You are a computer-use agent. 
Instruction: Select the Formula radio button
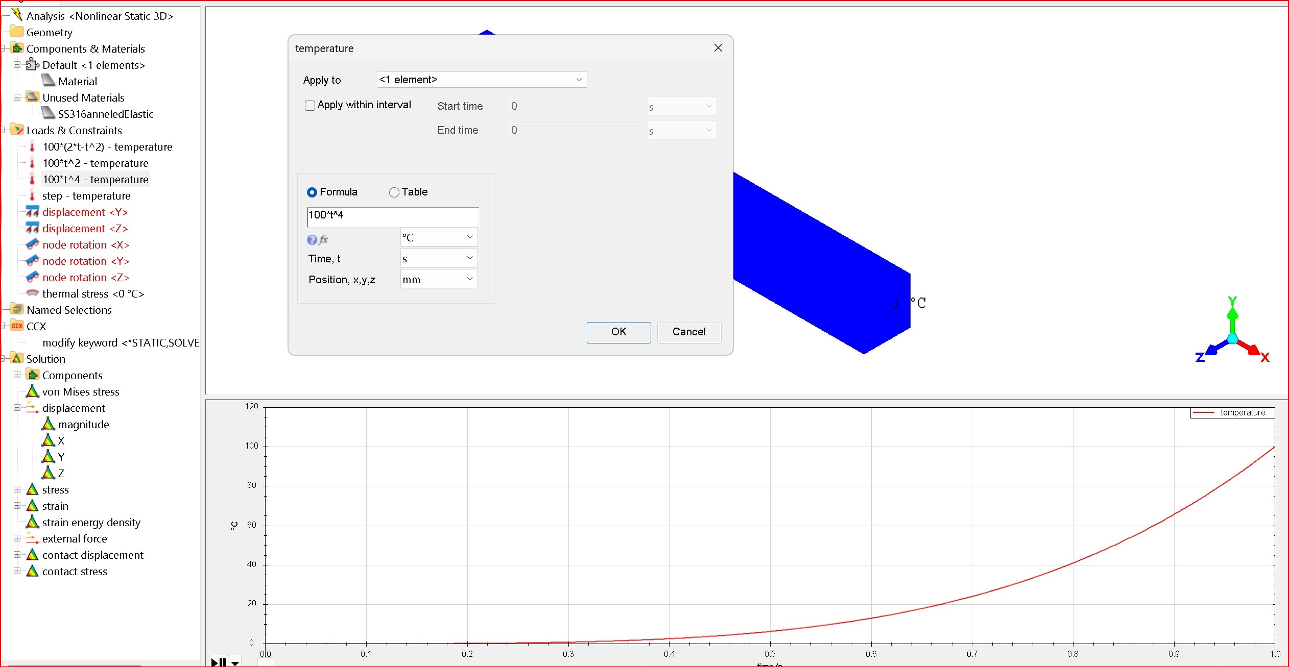pos(312,192)
